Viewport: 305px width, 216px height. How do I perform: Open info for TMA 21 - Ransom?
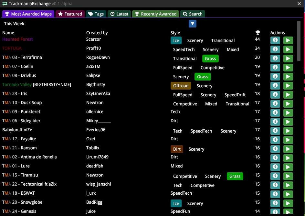tap(275, 149)
